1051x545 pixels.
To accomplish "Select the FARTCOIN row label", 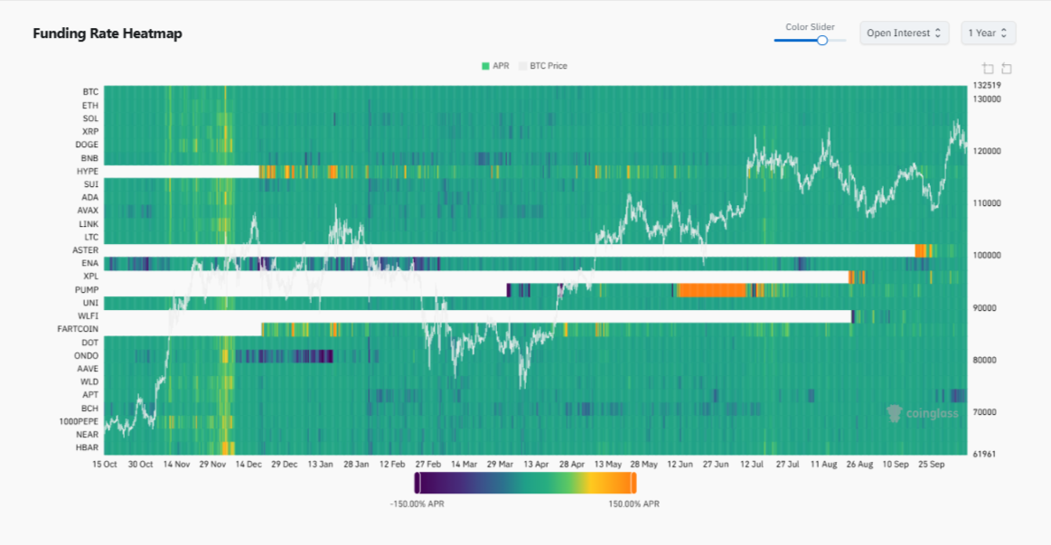I will click(77, 329).
